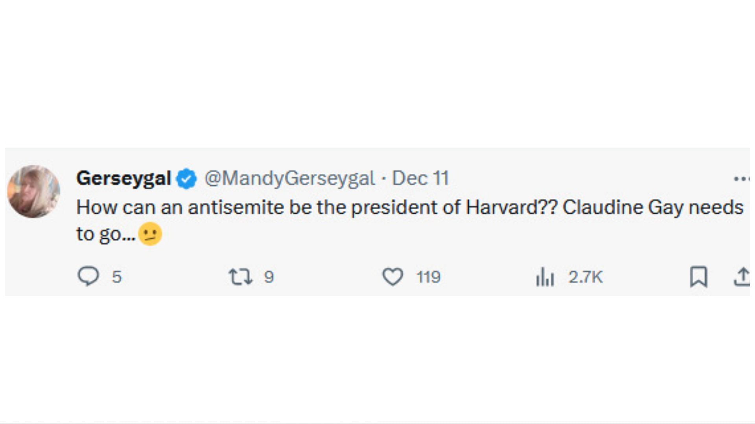Repost the tweet using the retweet icon
The width and height of the screenshot is (755, 424).
coord(241,276)
